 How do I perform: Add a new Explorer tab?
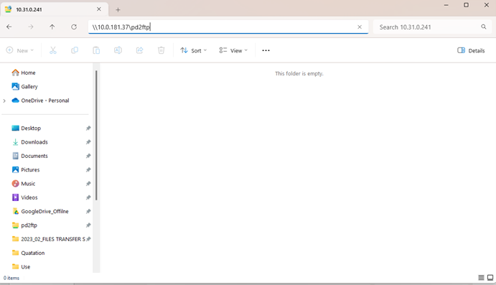tap(118, 10)
